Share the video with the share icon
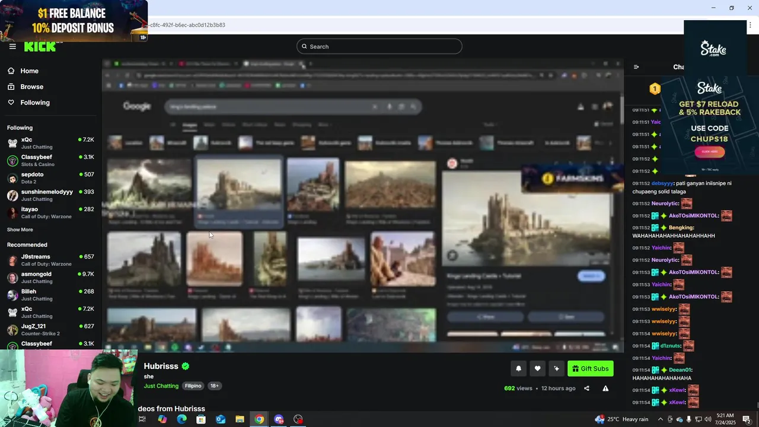This screenshot has width=759, height=427. (586, 388)
